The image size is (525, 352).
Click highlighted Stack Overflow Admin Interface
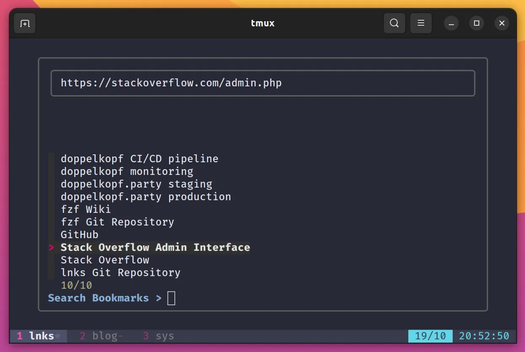(155, 247)
